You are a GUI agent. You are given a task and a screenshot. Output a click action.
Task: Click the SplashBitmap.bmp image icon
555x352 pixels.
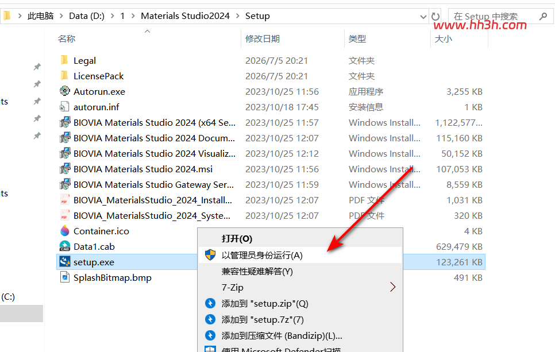[65, 277]
